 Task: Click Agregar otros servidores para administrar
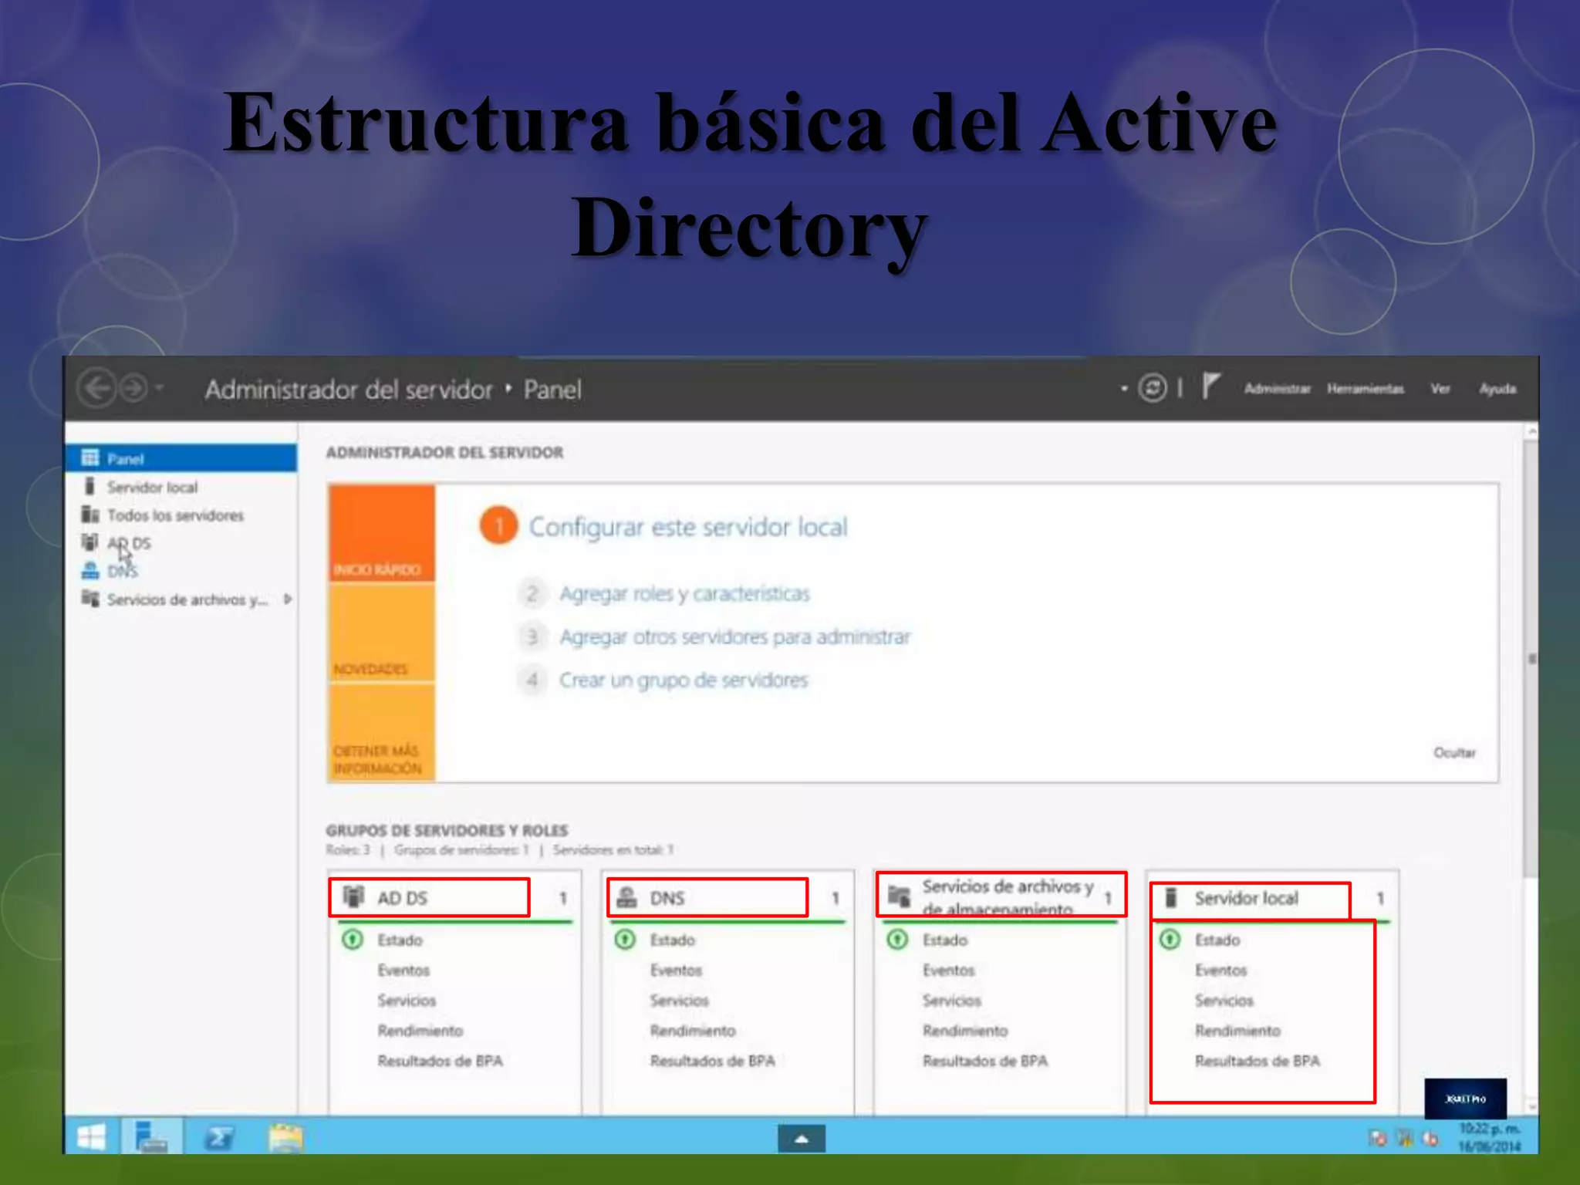point(734,636)
